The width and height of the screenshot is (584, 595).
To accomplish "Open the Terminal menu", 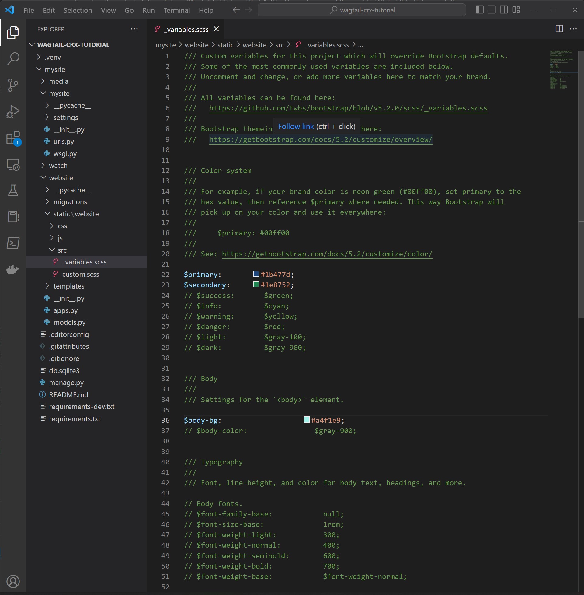I will click(176, 10).
